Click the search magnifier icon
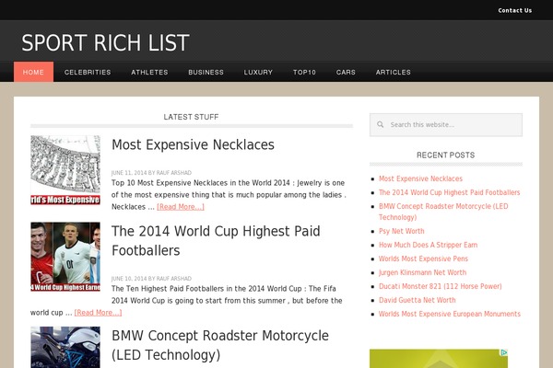Image resolution: width=553 pixels, height=368 pixels. pos(380,124)
